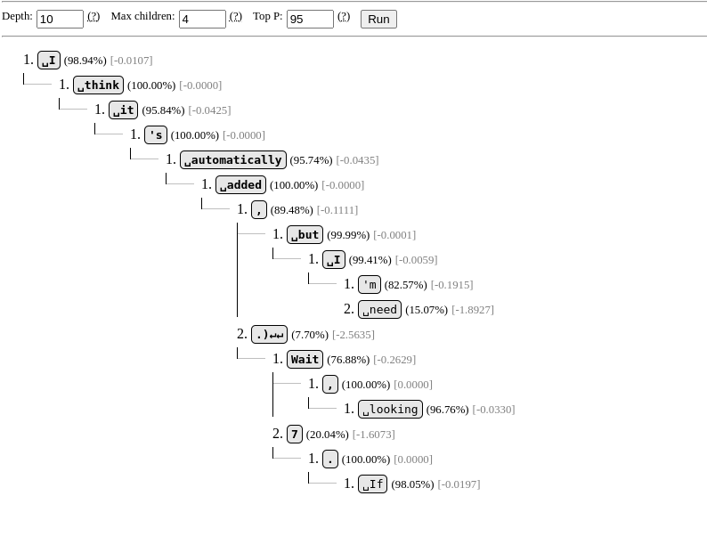Click the ".)" newline token node
Viewport: 707px width, 553px height.
269,335
